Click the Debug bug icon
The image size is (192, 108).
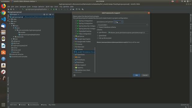(54, 9)
